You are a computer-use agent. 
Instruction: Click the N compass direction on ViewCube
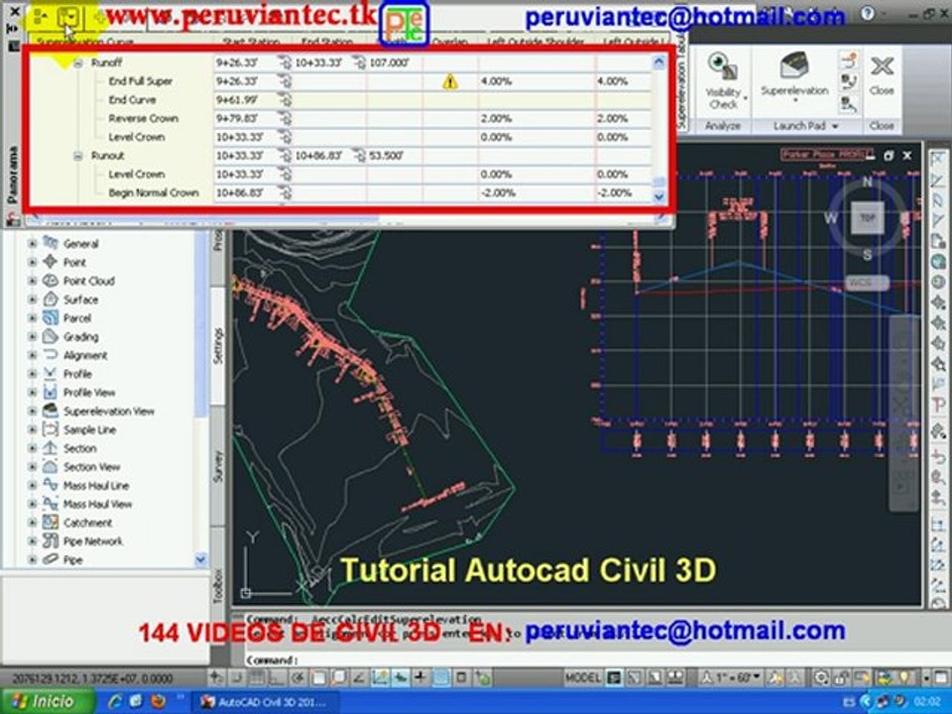coord(867,182)
